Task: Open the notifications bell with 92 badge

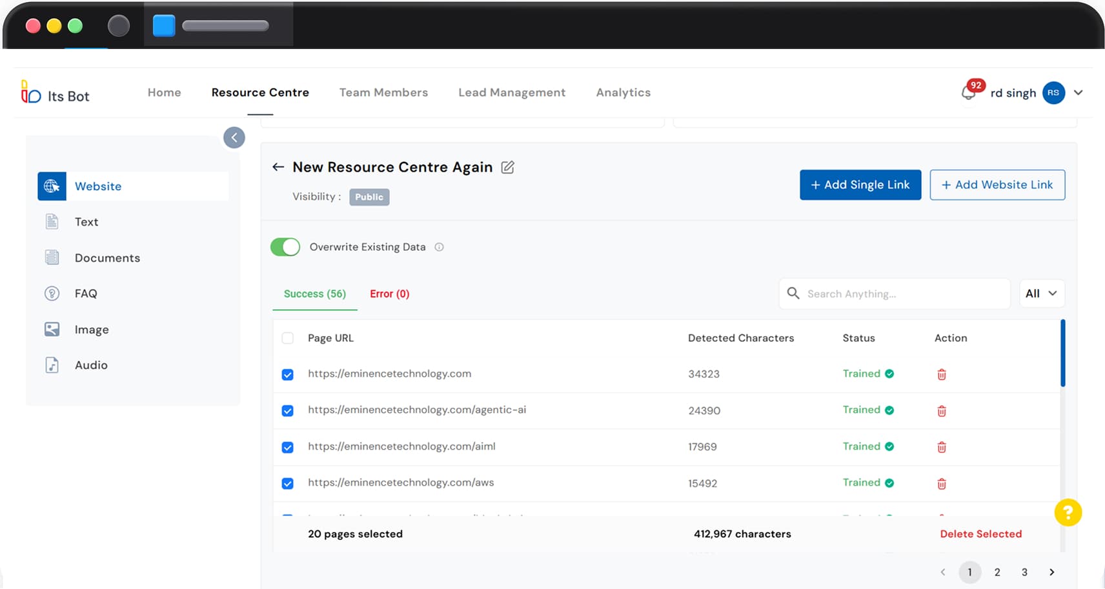Action: (x=969, y=92)
